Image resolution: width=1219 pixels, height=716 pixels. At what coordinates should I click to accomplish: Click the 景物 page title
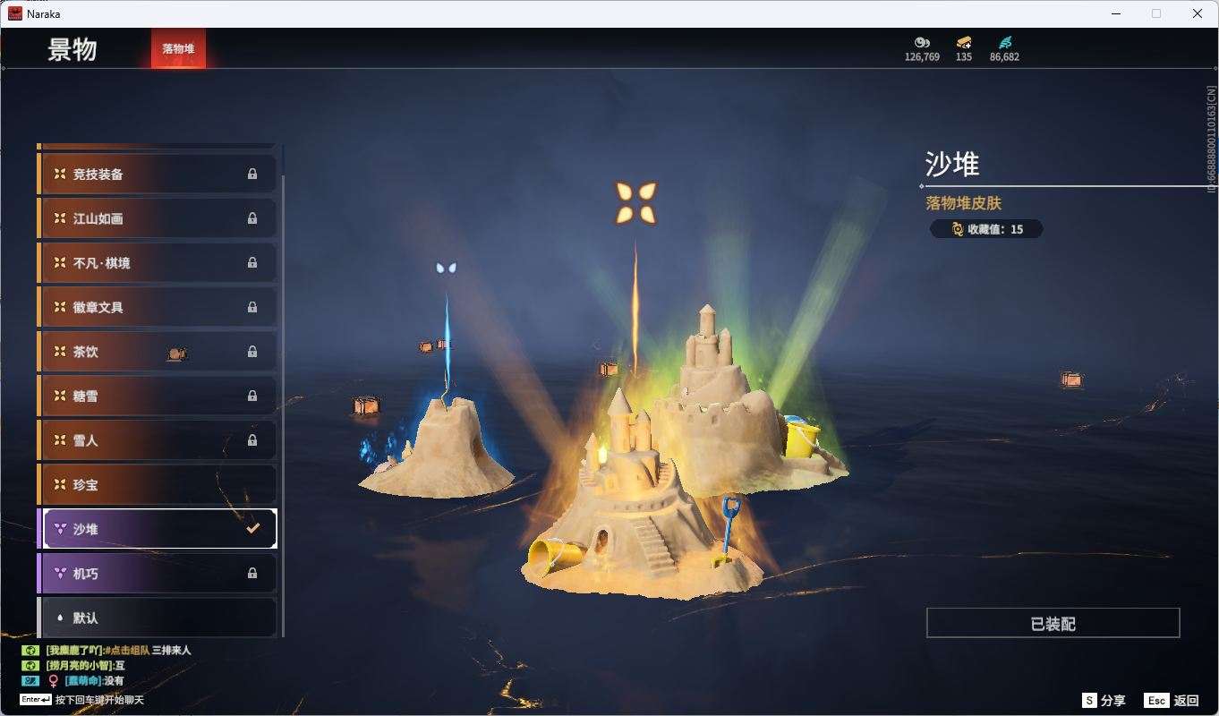72,49
